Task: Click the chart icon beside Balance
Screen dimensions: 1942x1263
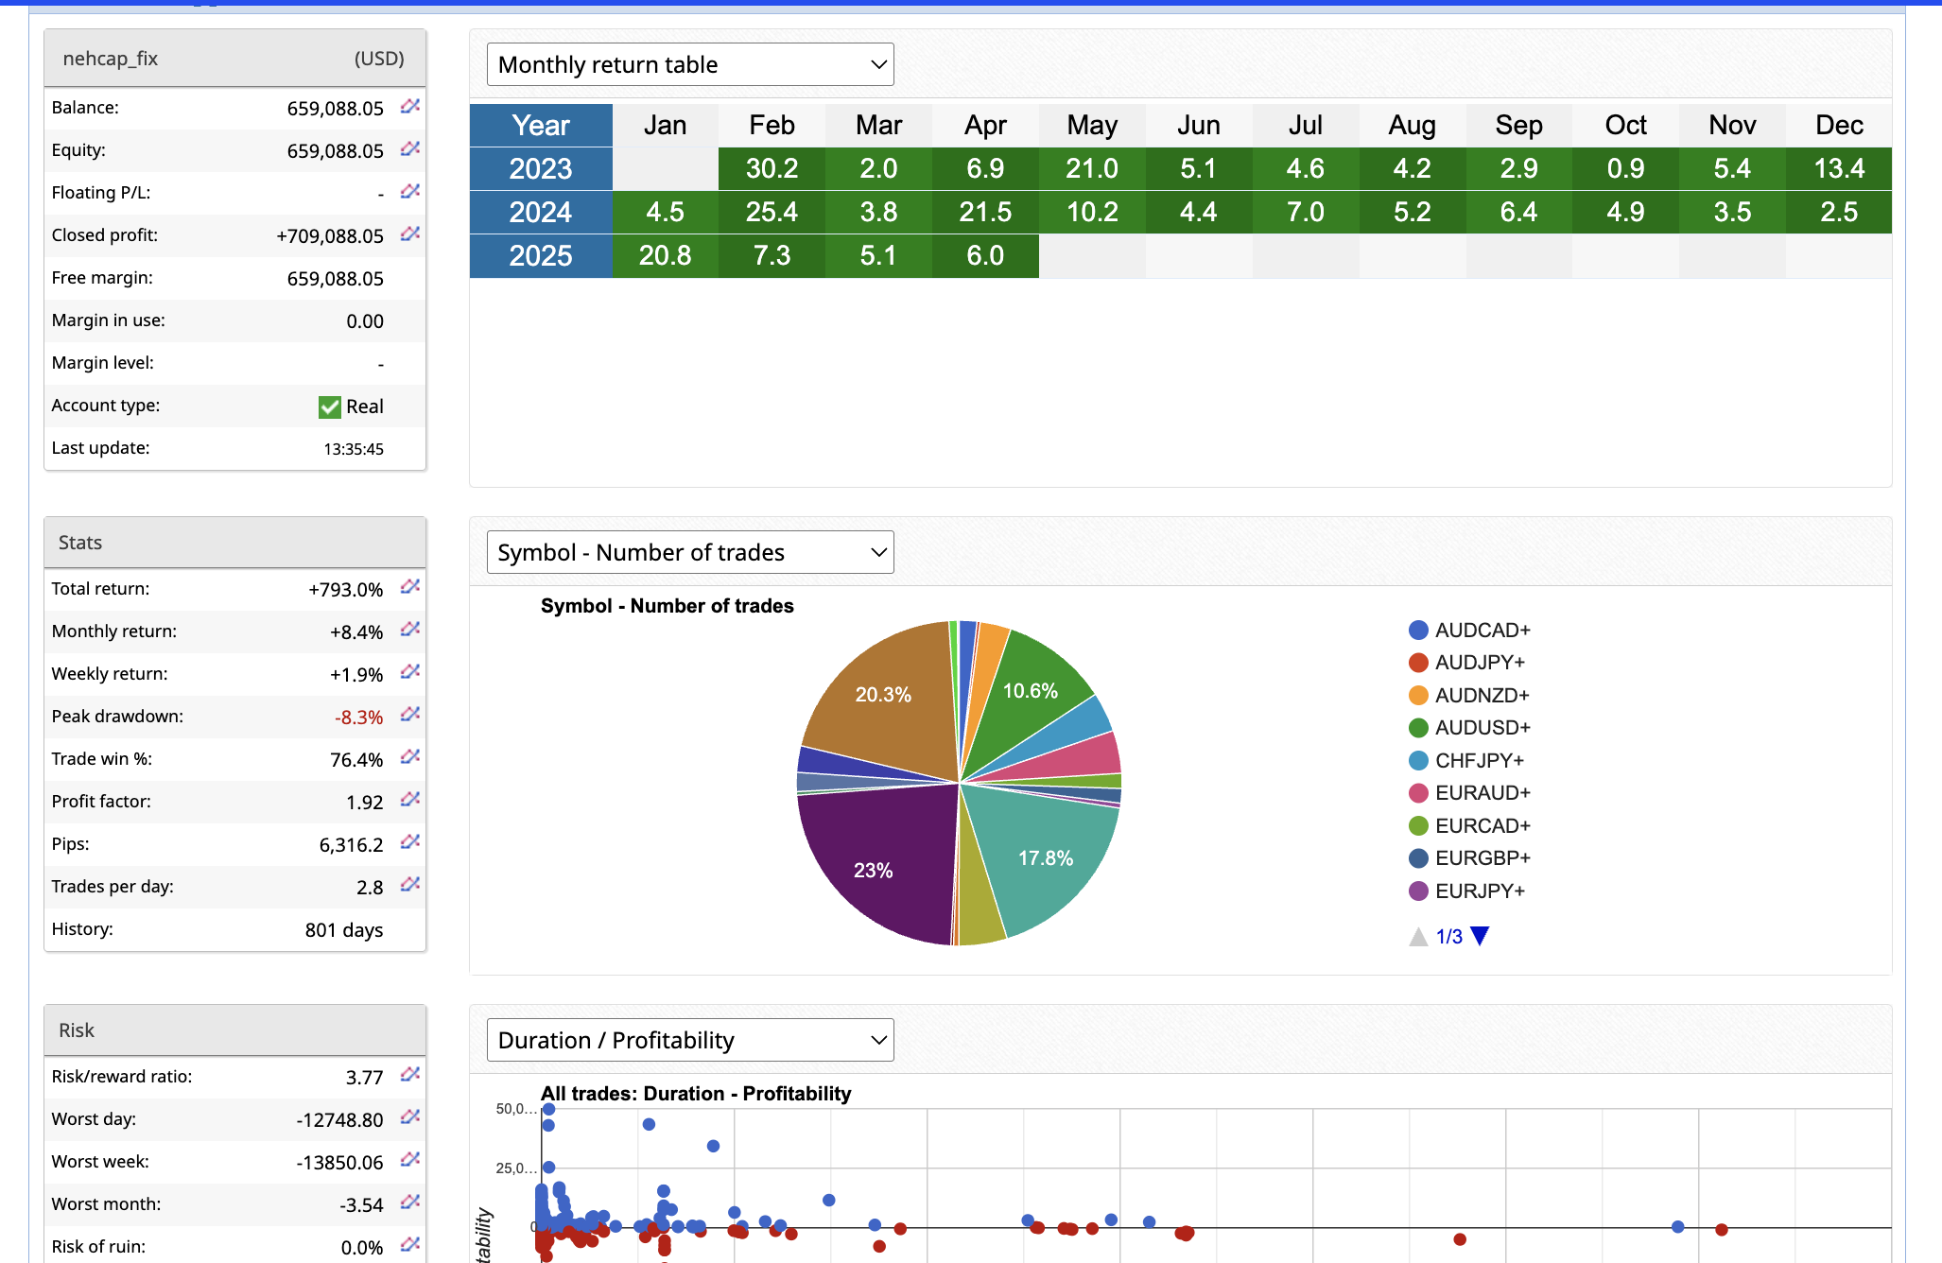Action: [409, 106]
